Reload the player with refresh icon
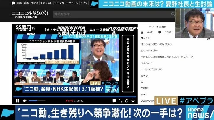214x120 pixels. [127, 101]
